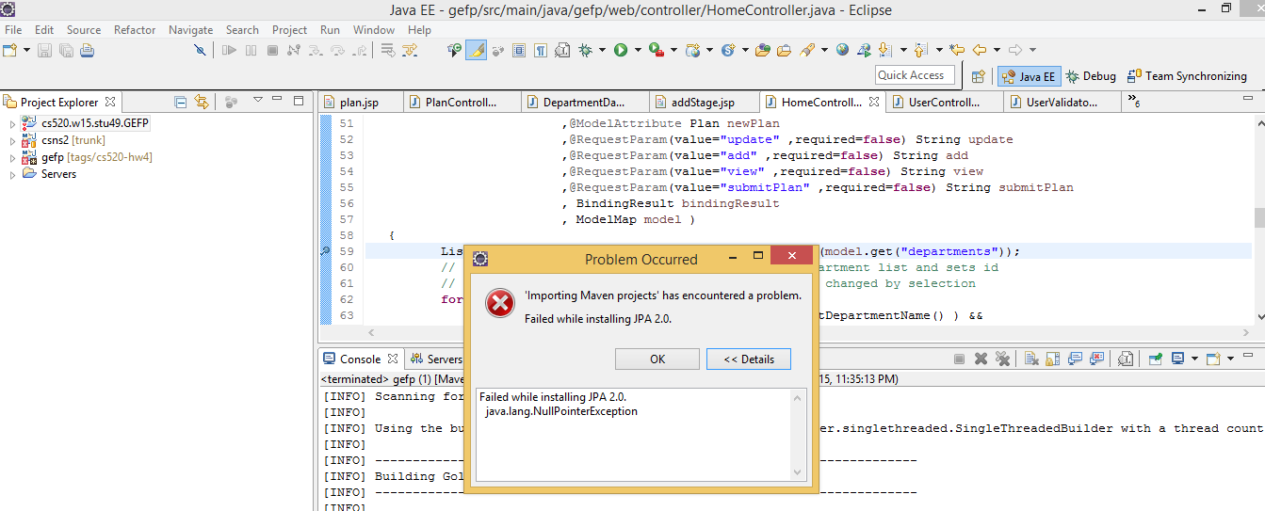Viewport: 1265px width, 511px height.
Task: Click the << Details button to hide details
Action: 748,359
